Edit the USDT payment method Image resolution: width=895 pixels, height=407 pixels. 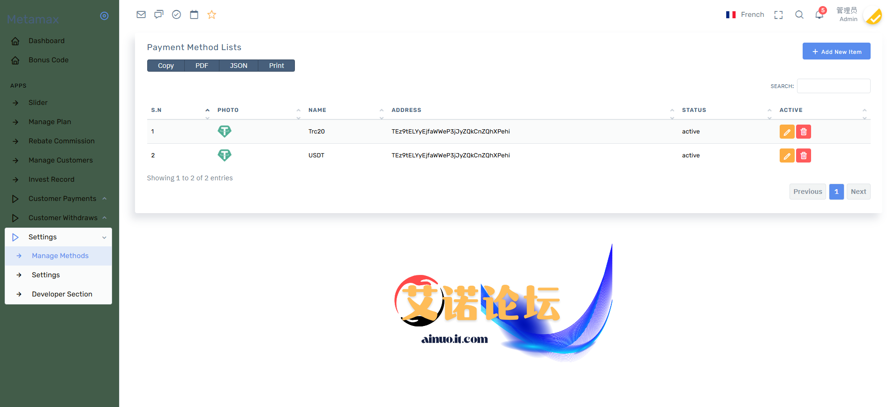pyautogui.click(x=787, y=155)
